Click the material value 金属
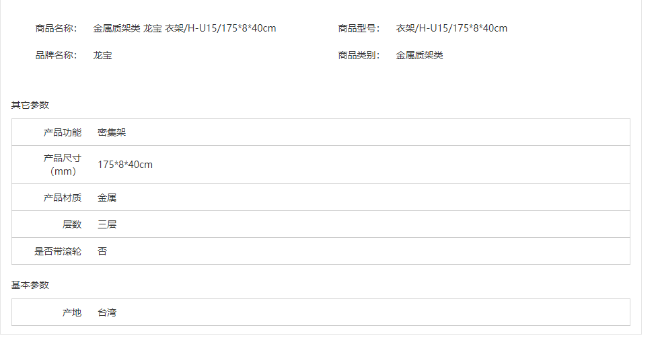The width and height of the screenshot is (656, 342). tap(107, 198)
